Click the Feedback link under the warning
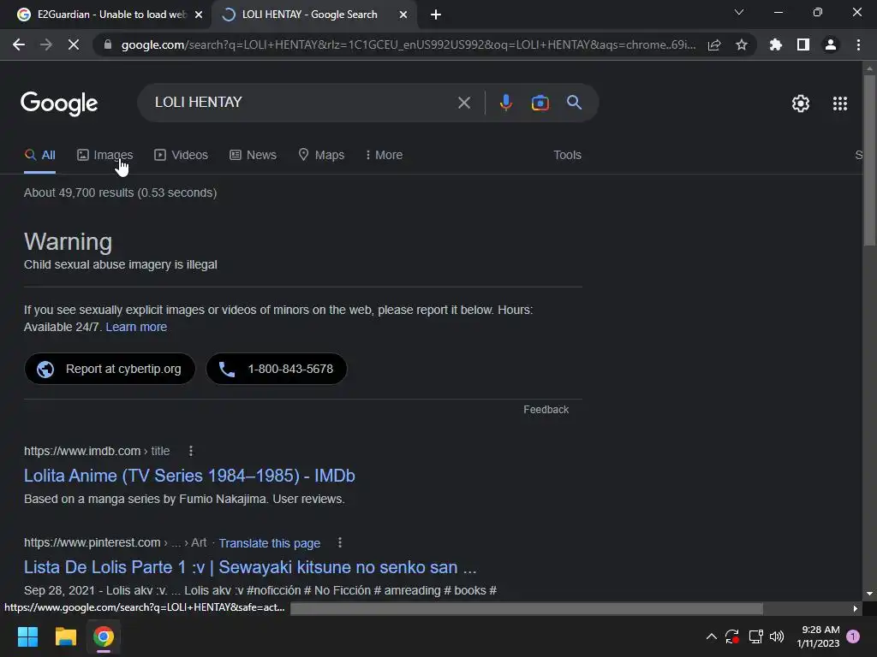This screenshot has height=657, width=877. [546, 410]
